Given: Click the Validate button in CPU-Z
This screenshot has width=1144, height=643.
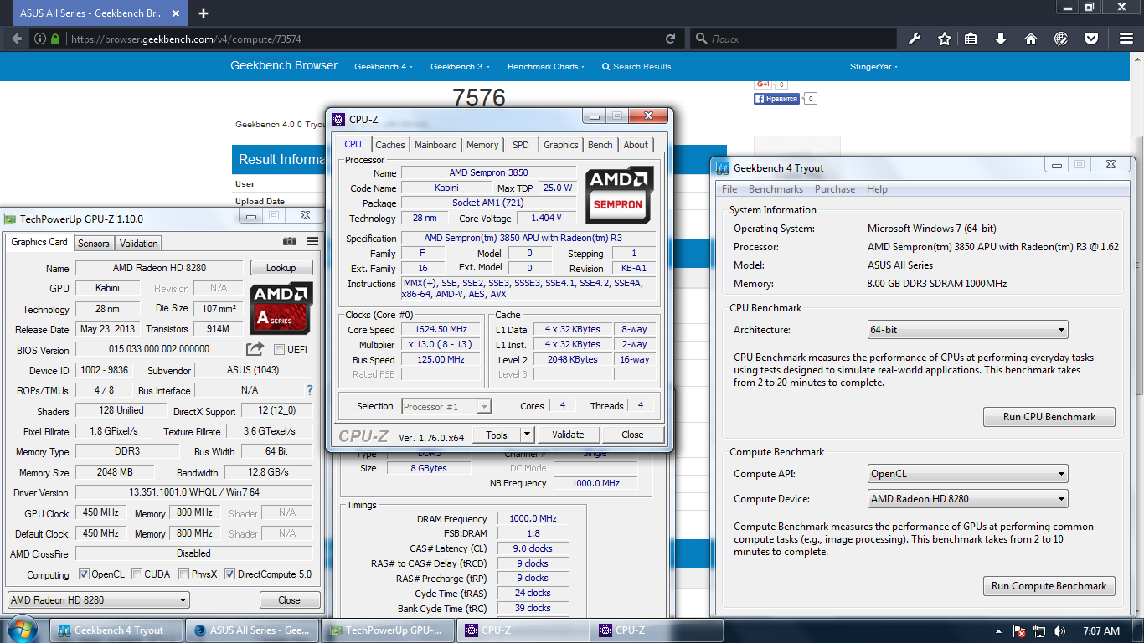Looking at the screenshot, I should [568, 435].
